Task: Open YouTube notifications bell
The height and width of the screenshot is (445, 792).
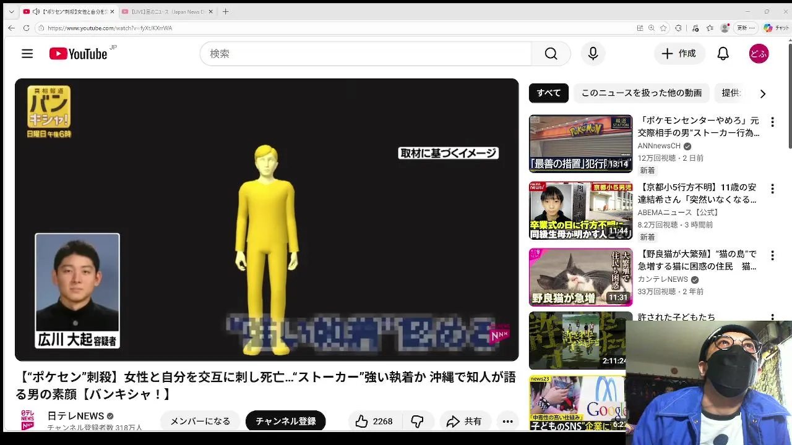Action: coord(723,54)
